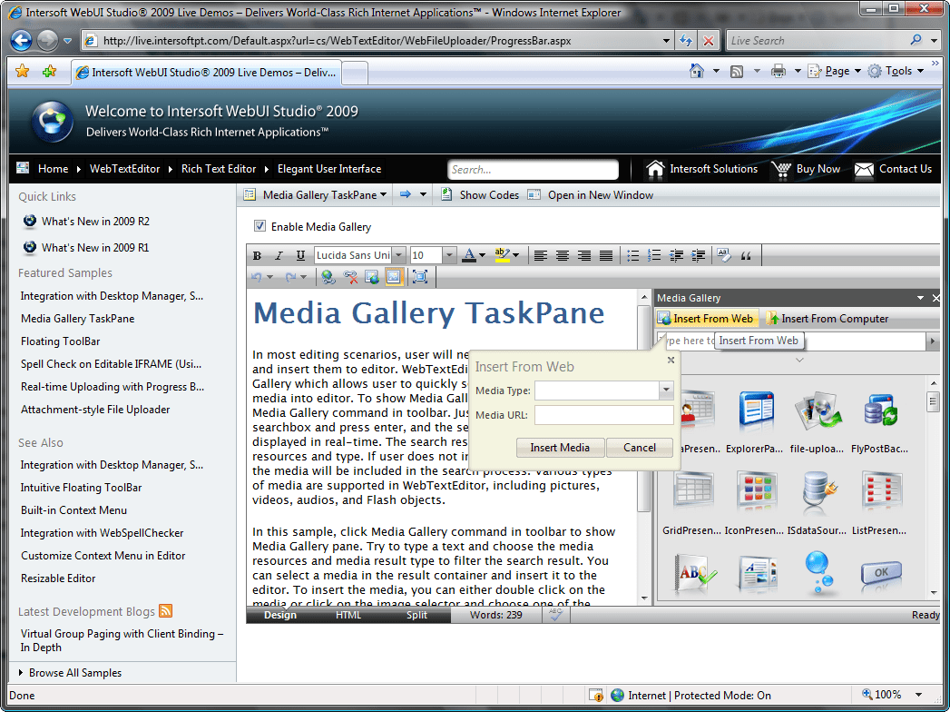Open the undo history dropdown arrow
The width and height of the screenshot is (950, 712).
(x=268, y=276)
